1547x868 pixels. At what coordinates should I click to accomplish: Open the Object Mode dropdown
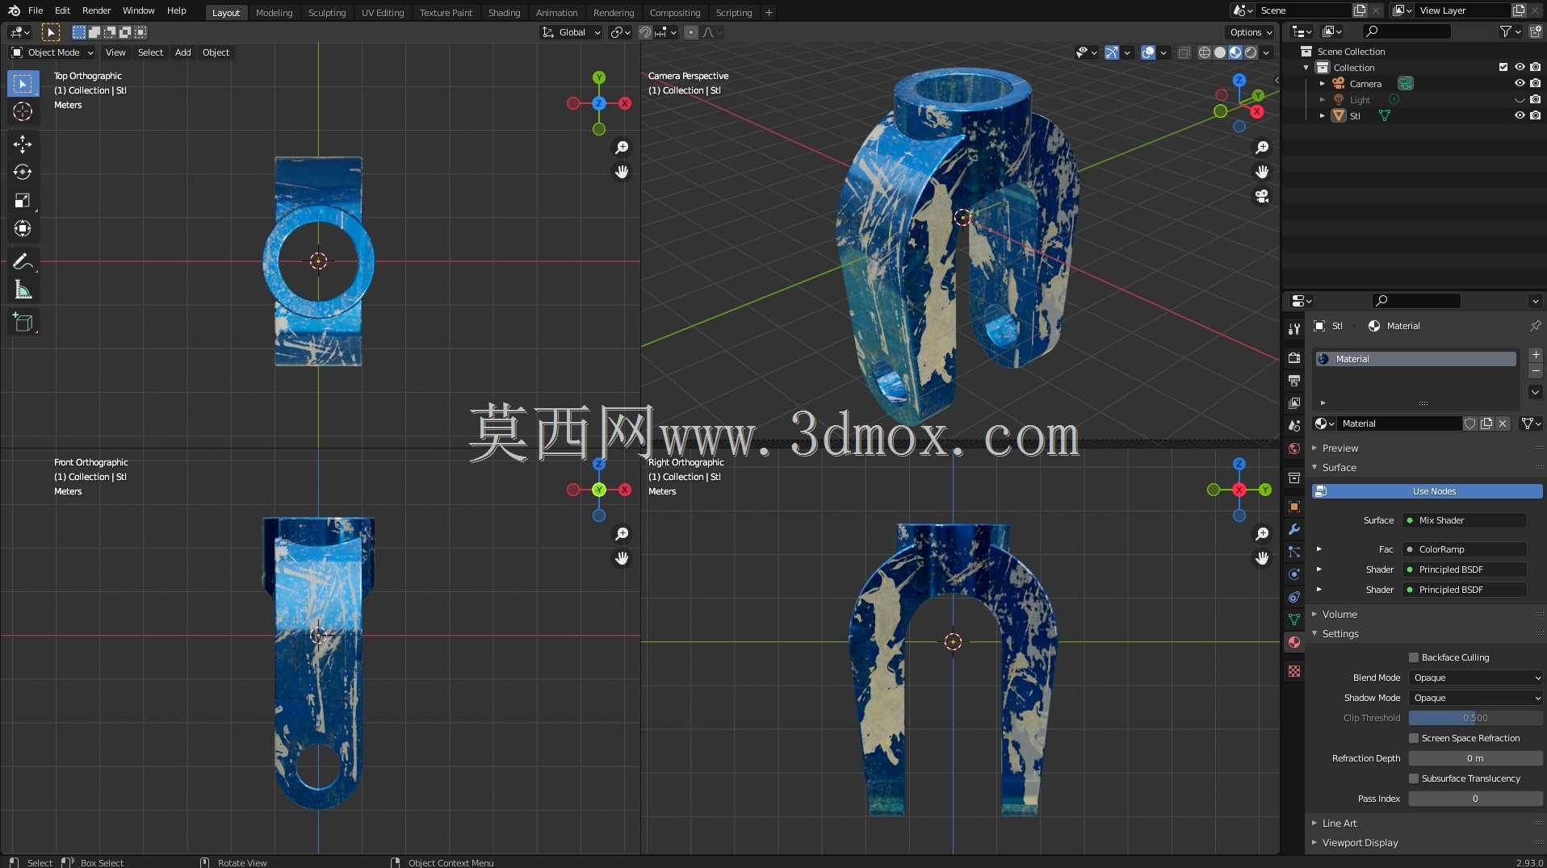pos(52,52)
